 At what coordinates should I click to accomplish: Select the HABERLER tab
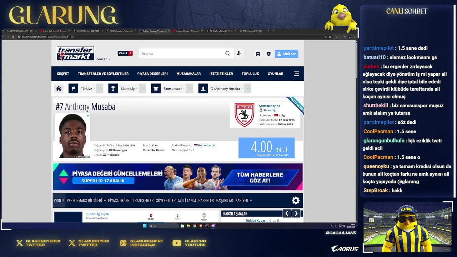pos(206,201)
